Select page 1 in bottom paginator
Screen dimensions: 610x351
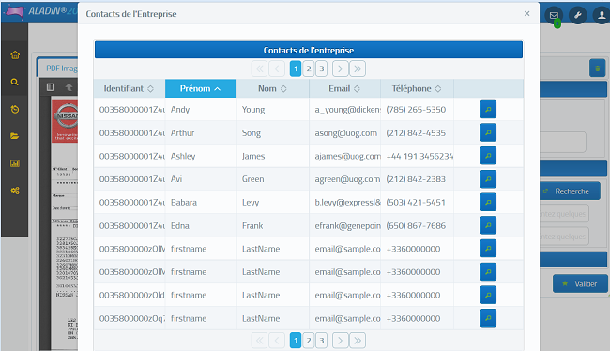pyautogui.click(x=296, y=341)
